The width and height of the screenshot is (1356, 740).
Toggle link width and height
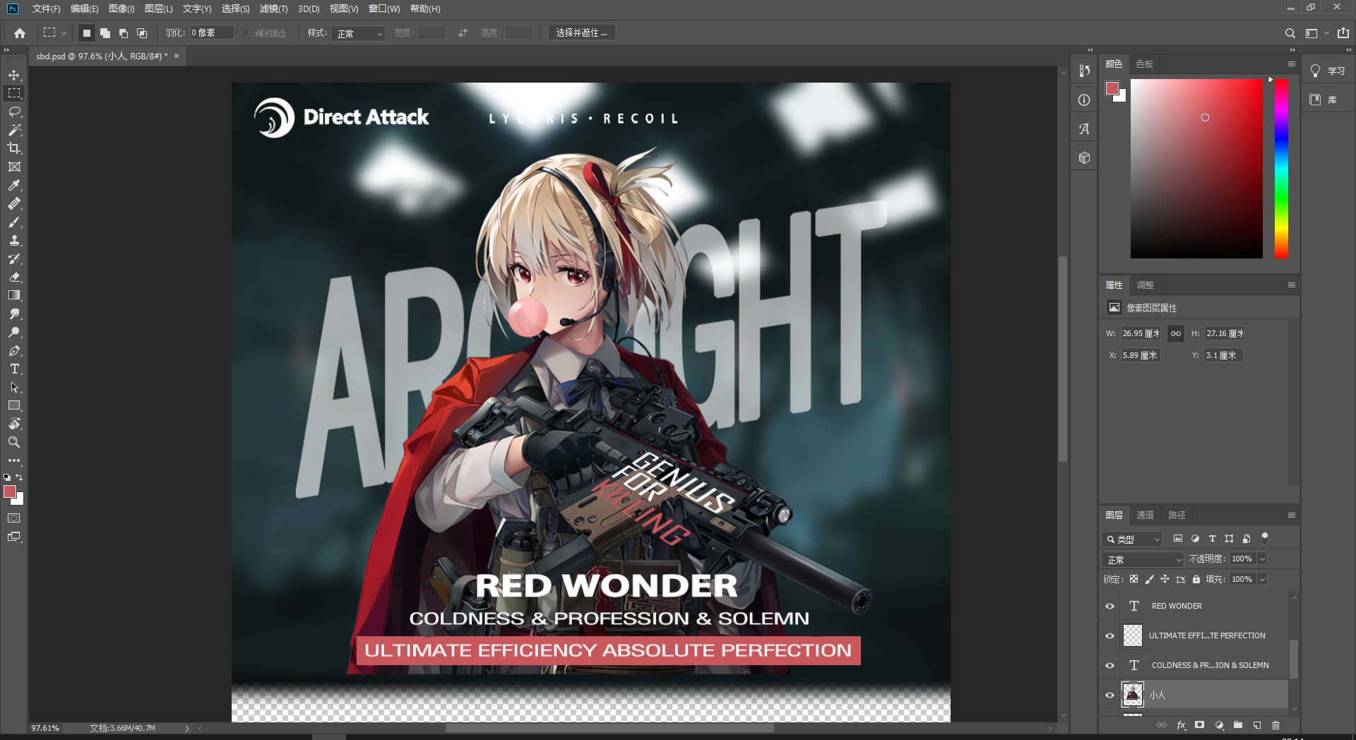click(x=1175, y=333)
